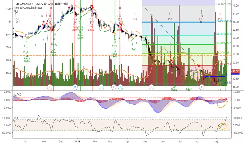The height and width of the screenshot is (144, 244).
Task: Click the 200K volume axis value
Action: tap(8, 73)
